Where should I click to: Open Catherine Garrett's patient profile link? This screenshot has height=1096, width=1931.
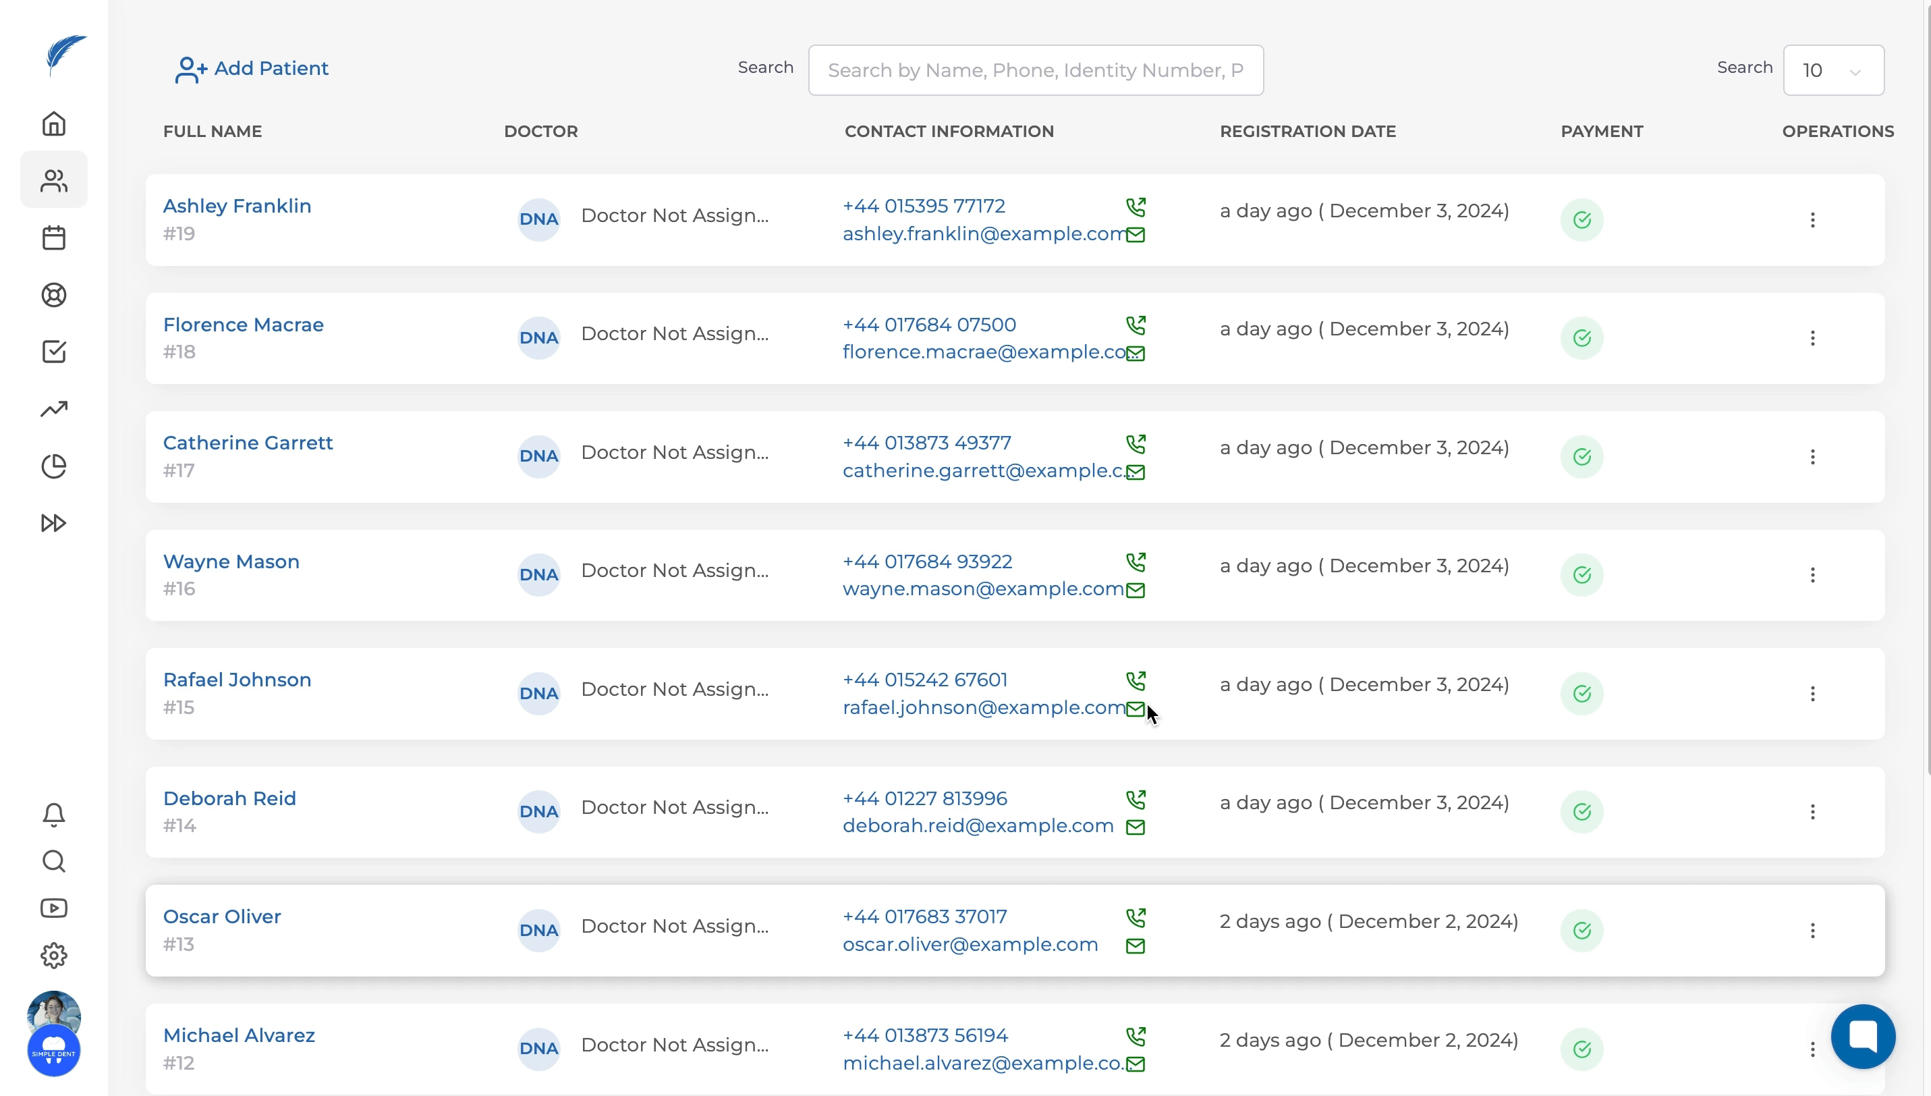point(248,443)
